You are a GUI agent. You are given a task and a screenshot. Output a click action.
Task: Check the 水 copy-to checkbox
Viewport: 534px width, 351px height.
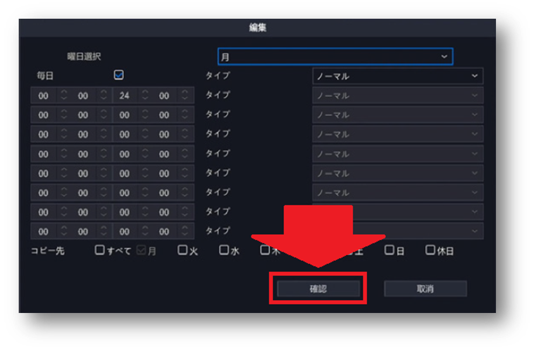pyautogui.click(x=224, y=250)
